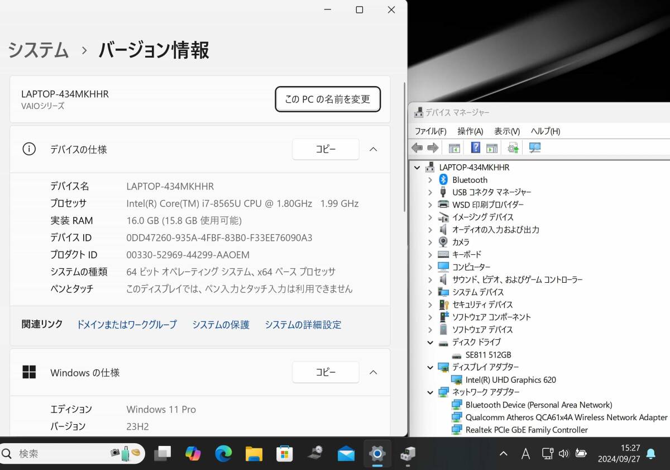Click the USB connector manager plug icon
This screenshot has height=470, width=670.
coord(443,192)
